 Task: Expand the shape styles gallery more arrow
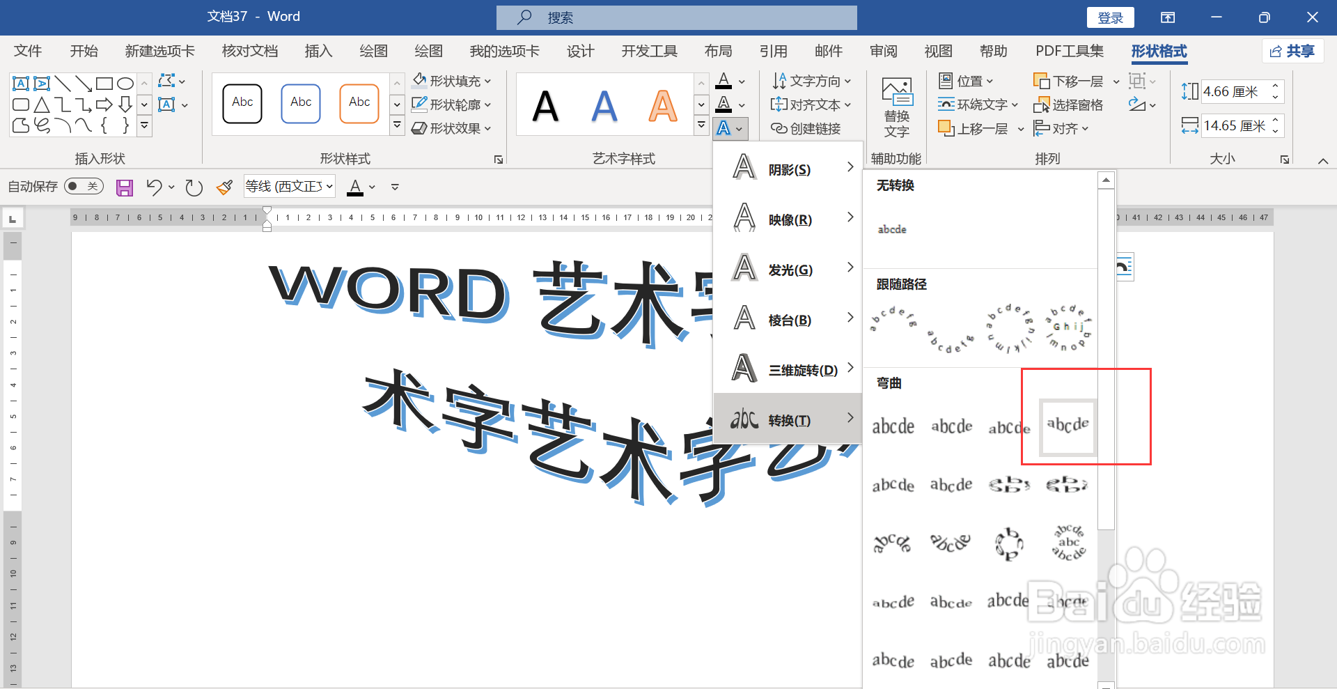[x=397, y=125]
